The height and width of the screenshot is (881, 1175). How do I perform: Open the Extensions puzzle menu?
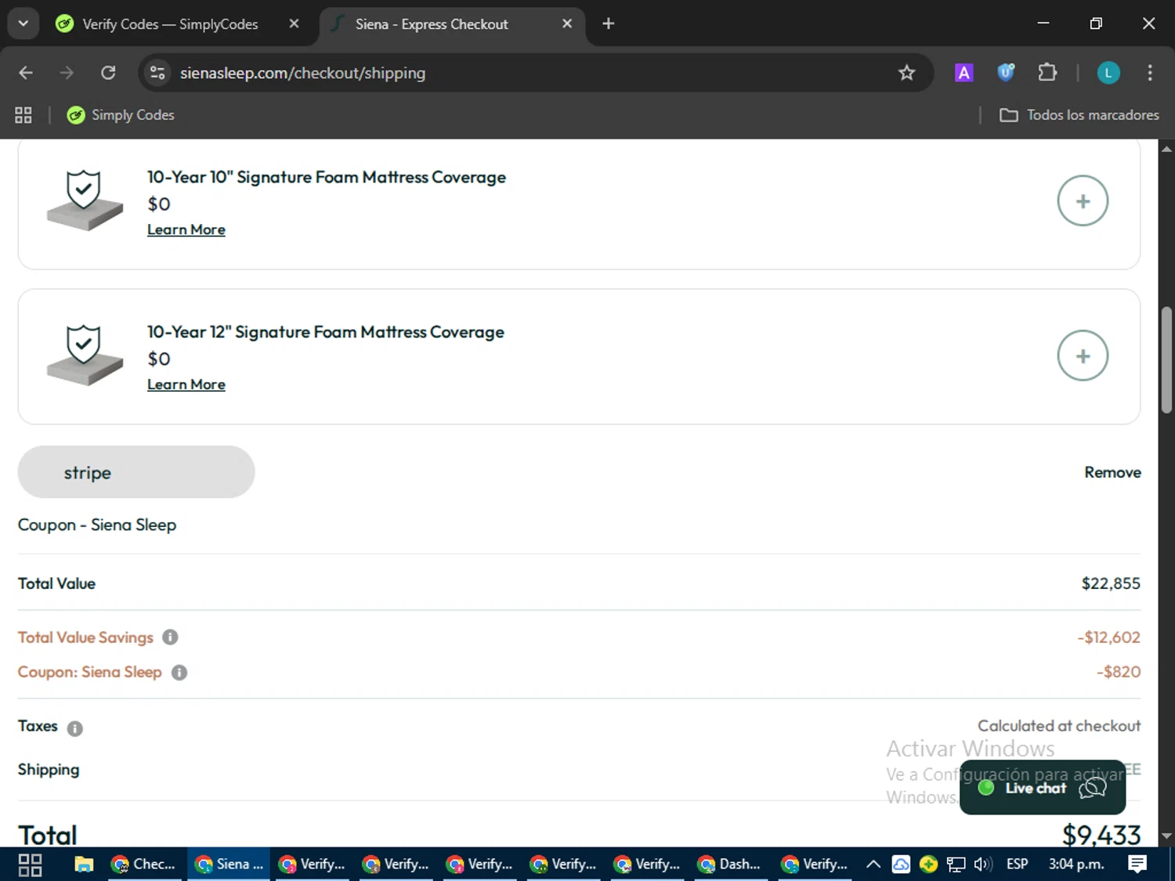click(x=1047, y=73)
